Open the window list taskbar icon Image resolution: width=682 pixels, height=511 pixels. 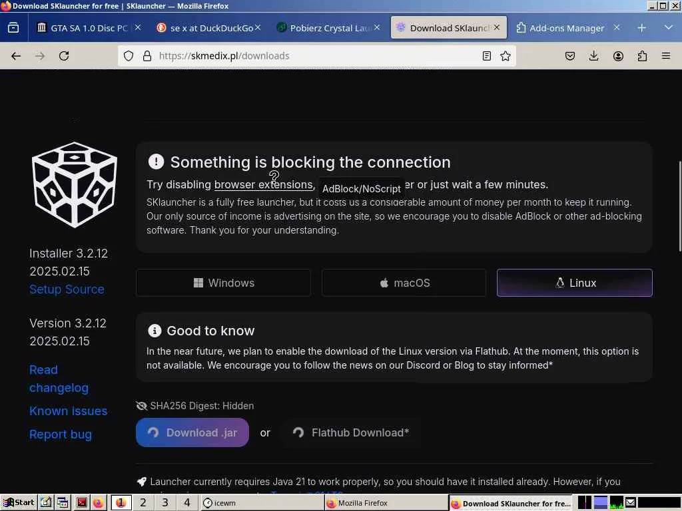click(63, 503)
